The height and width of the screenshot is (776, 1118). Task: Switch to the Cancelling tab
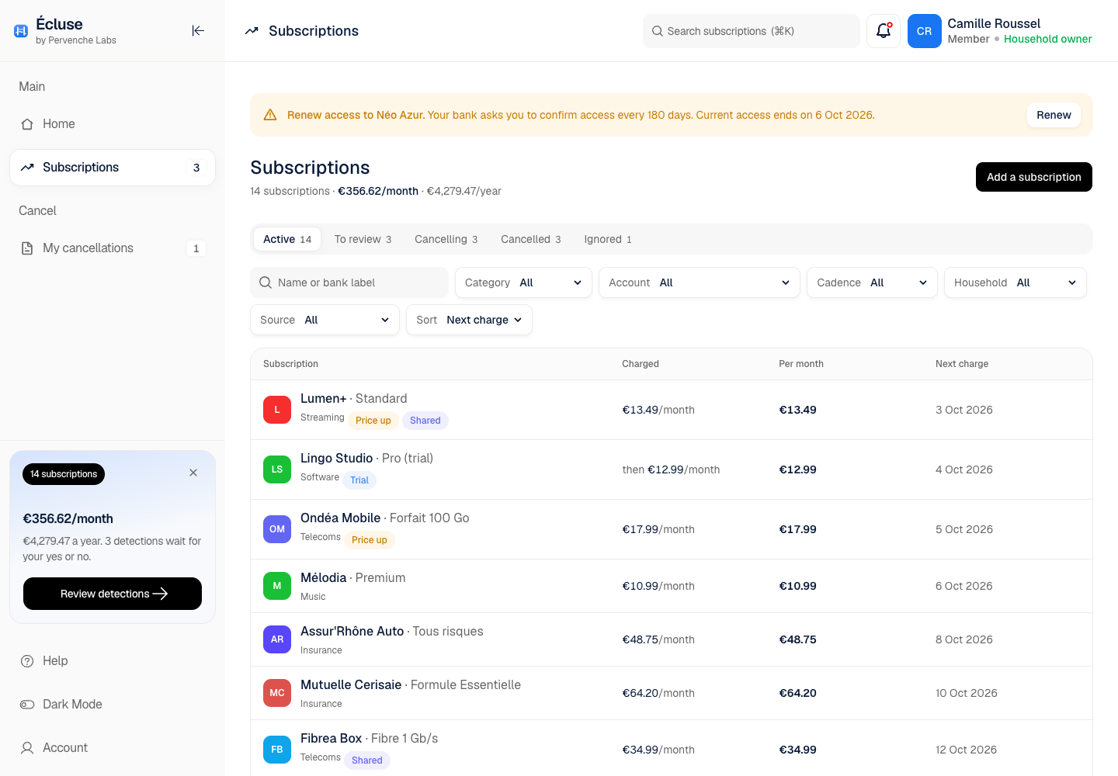[446, 239]
